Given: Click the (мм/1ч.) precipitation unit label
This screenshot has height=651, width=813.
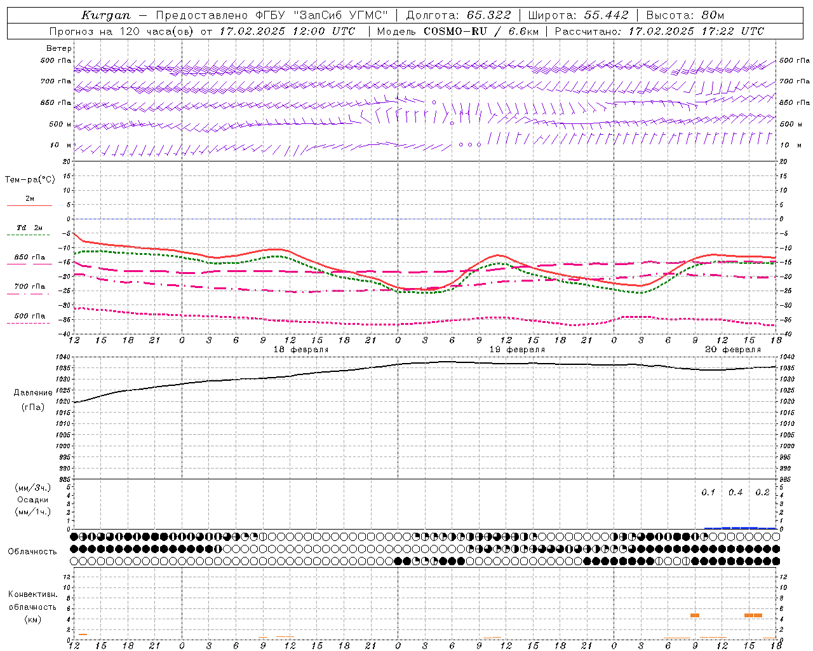Looking at the screenshot, I should coord(33,512).
